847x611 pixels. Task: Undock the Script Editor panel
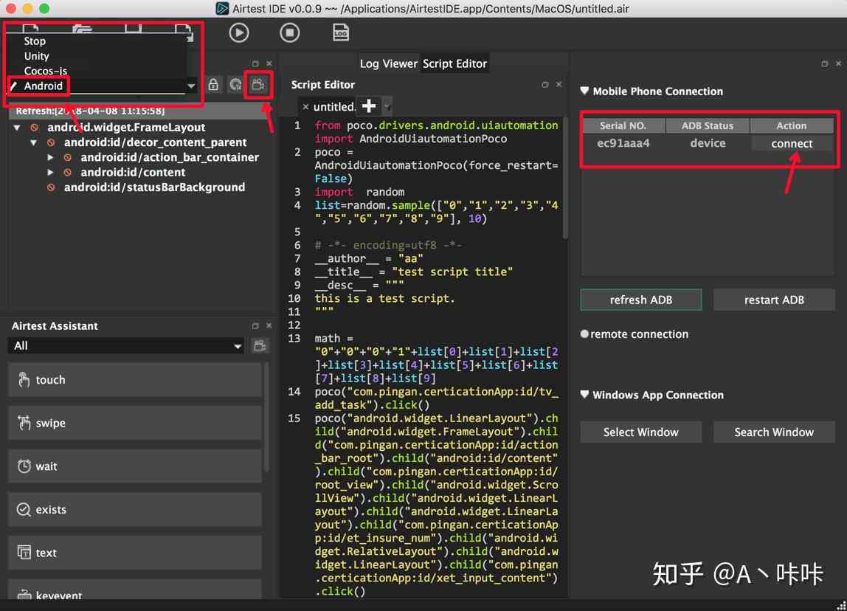545,85
